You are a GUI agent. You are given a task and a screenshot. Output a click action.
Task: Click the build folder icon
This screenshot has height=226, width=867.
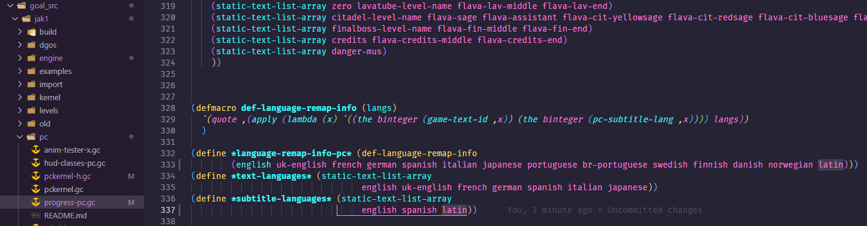tap(32, 32)
